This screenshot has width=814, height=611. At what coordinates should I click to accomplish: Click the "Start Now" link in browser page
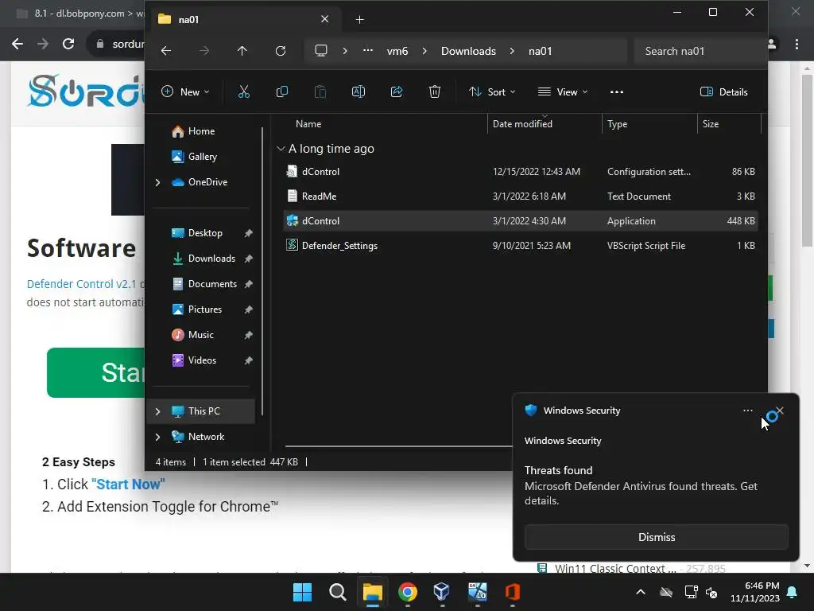[x=128, y=485]
